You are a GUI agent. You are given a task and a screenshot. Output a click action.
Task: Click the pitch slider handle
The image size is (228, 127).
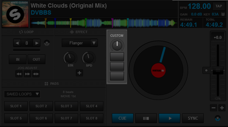[218, 70]
